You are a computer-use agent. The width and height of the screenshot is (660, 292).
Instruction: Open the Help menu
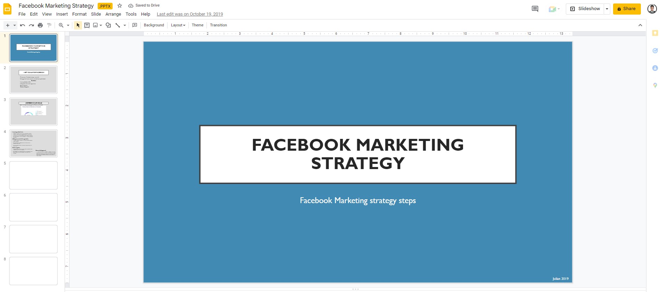146,14
